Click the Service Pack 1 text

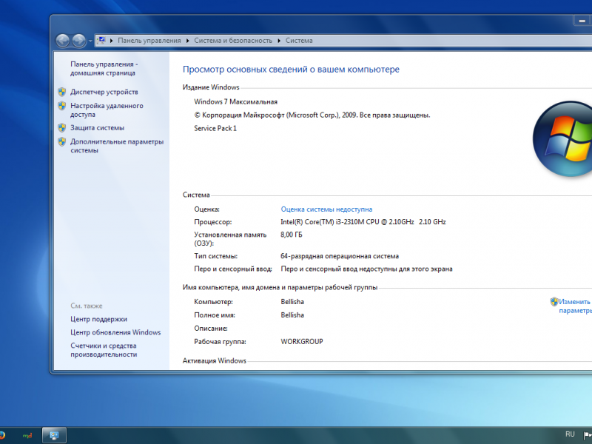point(215,128)
